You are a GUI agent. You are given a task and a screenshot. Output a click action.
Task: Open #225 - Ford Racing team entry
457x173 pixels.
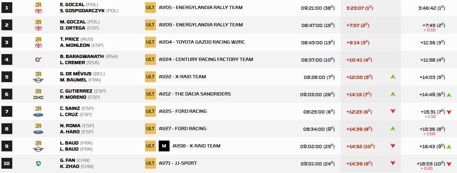183,111
